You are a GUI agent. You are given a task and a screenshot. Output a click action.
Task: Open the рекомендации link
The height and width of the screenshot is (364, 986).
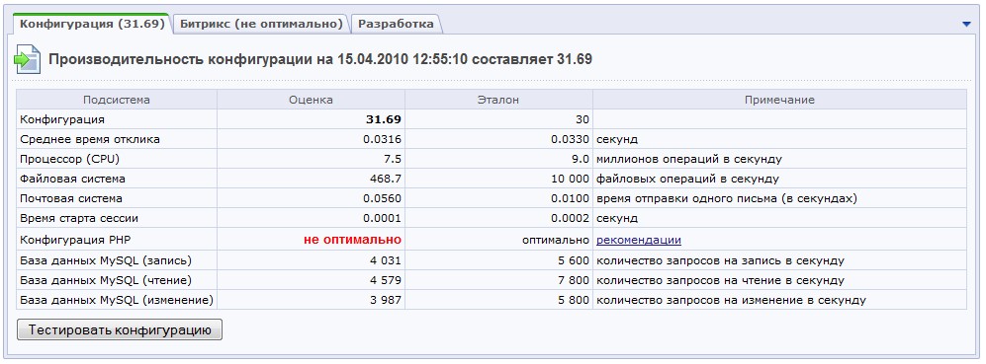(x=639, y=240)
